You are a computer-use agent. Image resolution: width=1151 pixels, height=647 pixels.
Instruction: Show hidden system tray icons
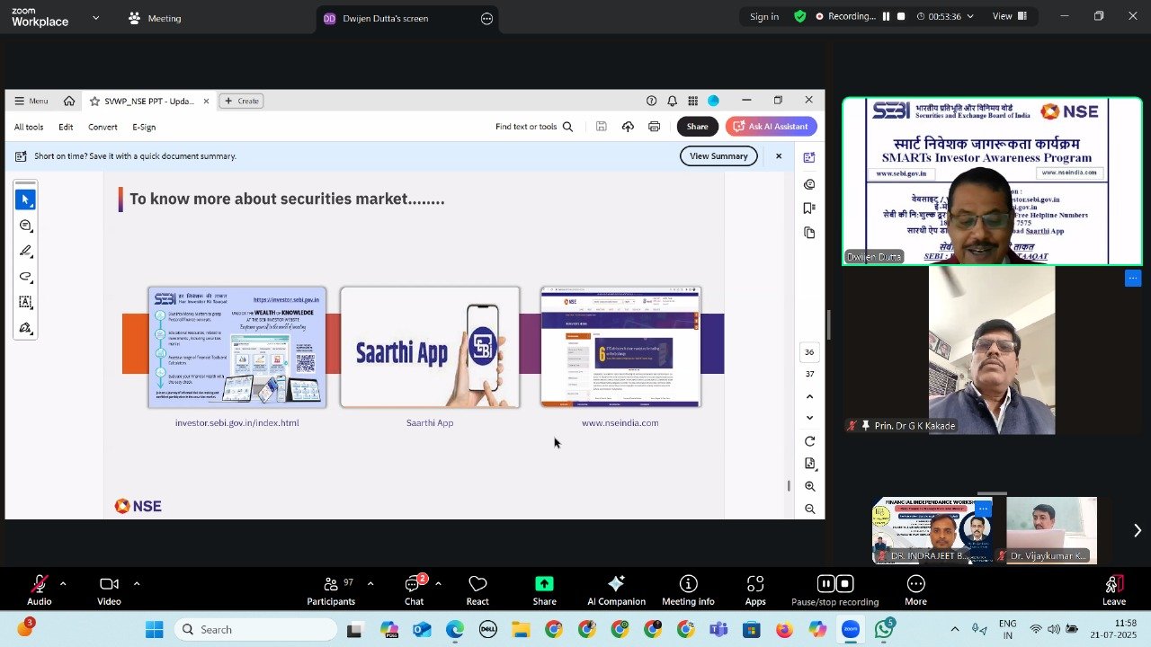(x=955, y=629)
